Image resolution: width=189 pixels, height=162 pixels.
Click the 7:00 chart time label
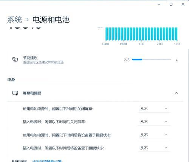tap(160, 44)
